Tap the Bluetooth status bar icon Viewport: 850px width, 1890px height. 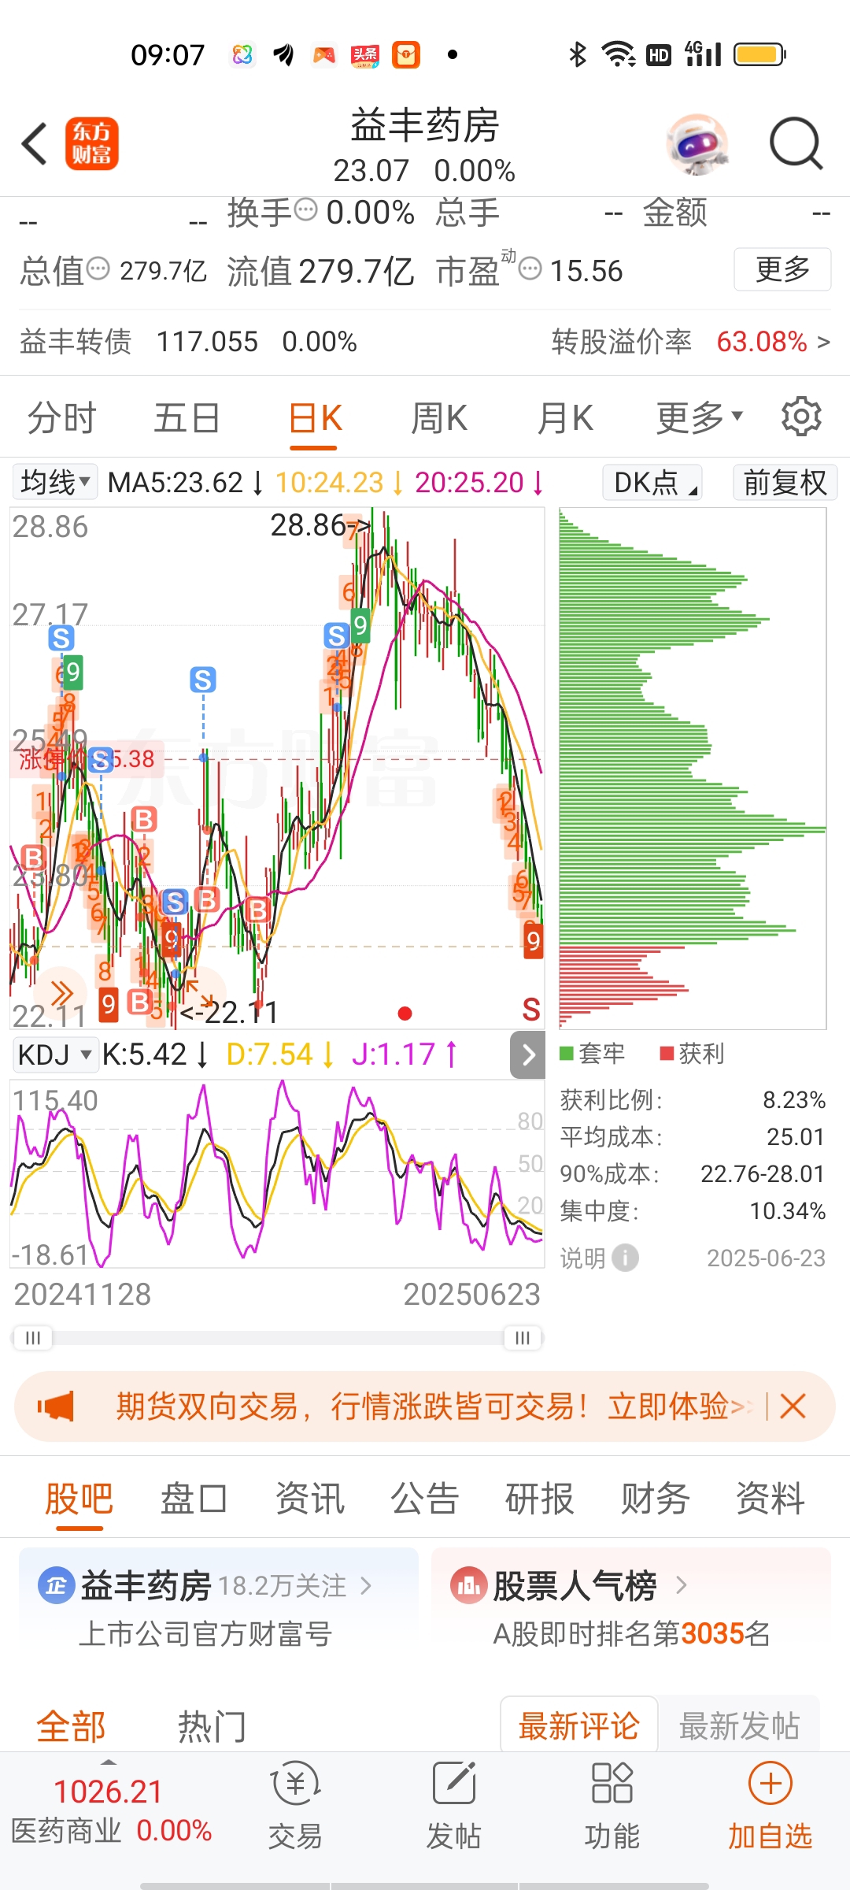578,54
